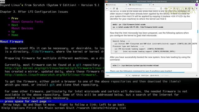
Task: Find previous match arrow in find bar
Action: (127, 75)
